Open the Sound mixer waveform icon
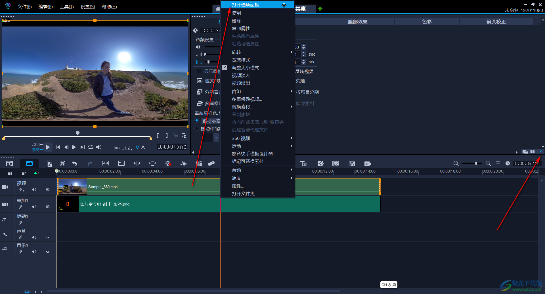Image resolution: width=545 pixels, height=294 pixels. (184, 163)
